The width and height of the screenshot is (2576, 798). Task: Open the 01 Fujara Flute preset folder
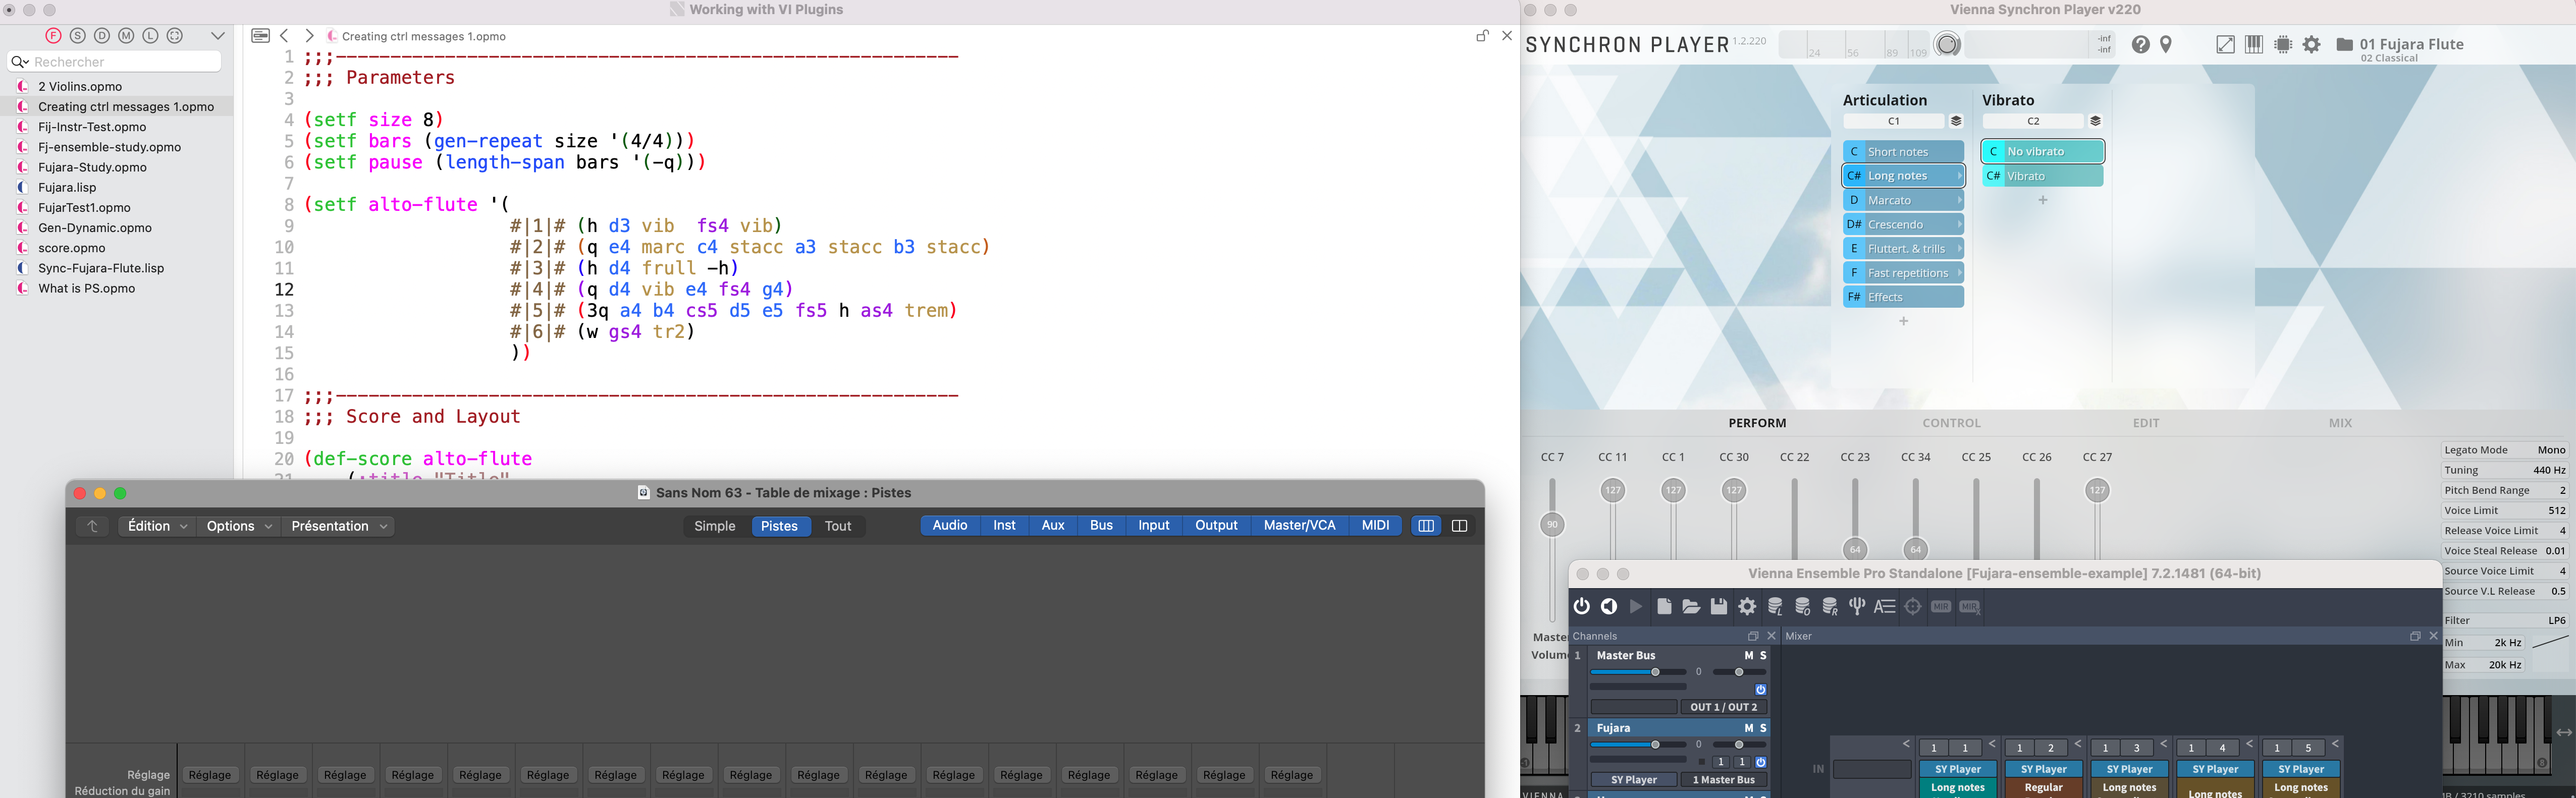pyautogui.click(x=2344, y=44)
